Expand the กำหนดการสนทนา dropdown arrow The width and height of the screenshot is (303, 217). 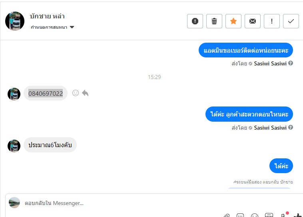[72, 27]
